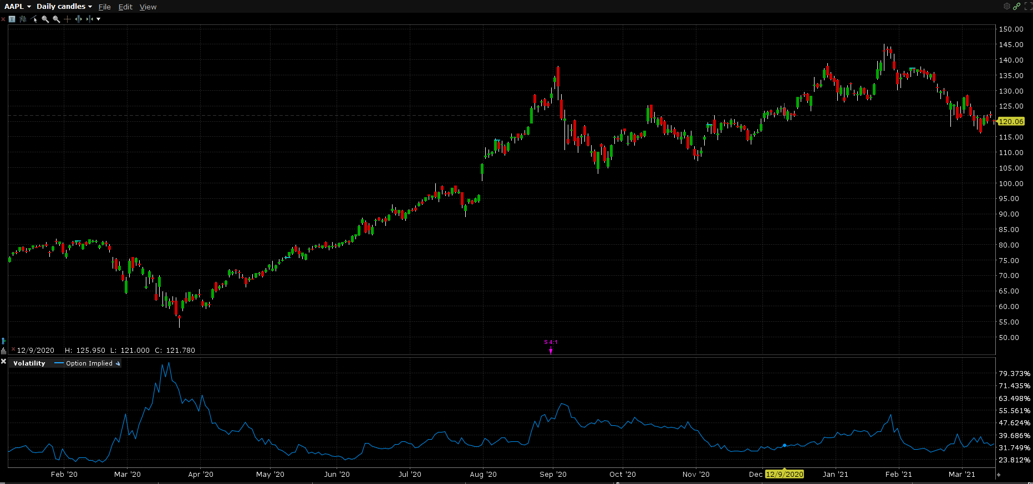Close the Volatility indicator panel

tap(3, 362)
